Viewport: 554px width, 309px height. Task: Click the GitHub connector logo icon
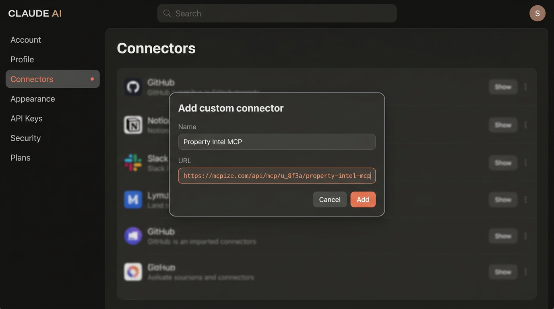[x=133, y=87]
